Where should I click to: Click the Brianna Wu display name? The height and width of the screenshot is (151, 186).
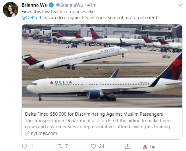coord(34,5)
